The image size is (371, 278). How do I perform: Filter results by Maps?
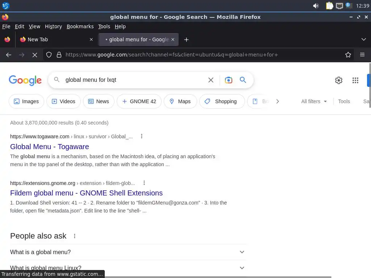coord(180,101)
